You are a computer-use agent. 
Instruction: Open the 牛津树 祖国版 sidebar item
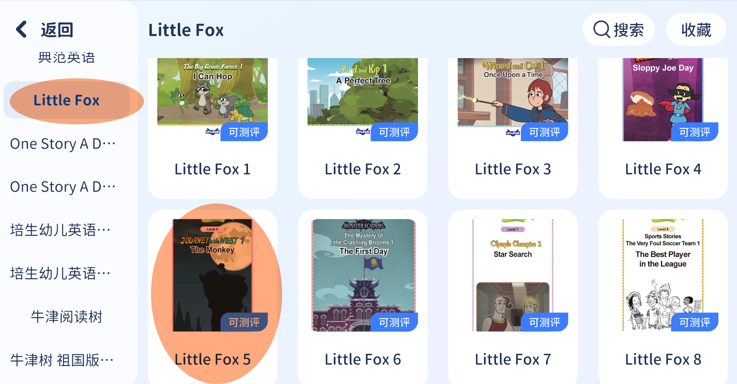[62, 360]
